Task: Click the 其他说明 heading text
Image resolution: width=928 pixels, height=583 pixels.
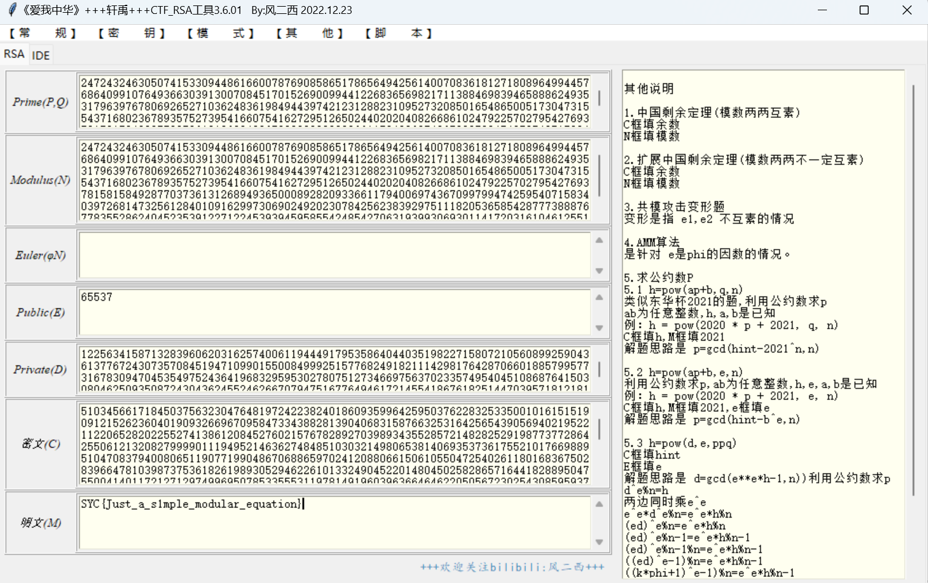Action: (x=649, y=89)
